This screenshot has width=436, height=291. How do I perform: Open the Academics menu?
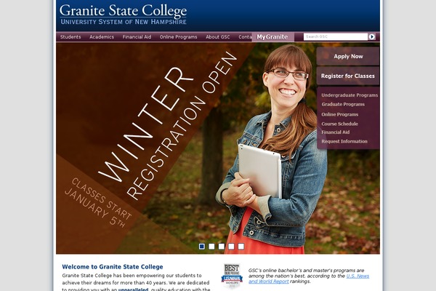pyautogui.click(x=102, y=37)
